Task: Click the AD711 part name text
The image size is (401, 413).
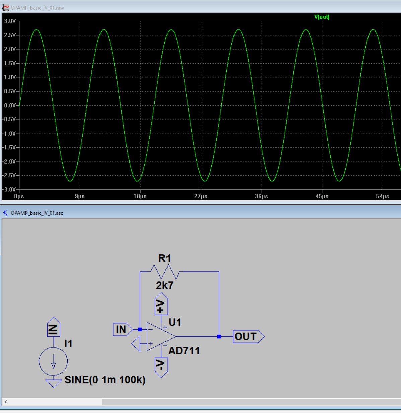Action: pyautogui.click(x=184, y=351)
